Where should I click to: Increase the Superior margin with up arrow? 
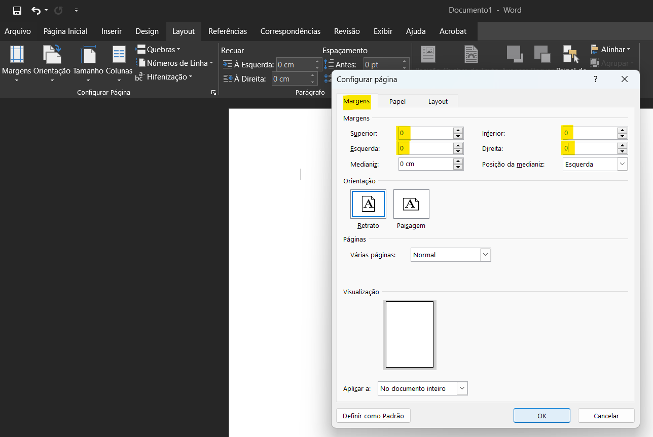pos(458,131)
